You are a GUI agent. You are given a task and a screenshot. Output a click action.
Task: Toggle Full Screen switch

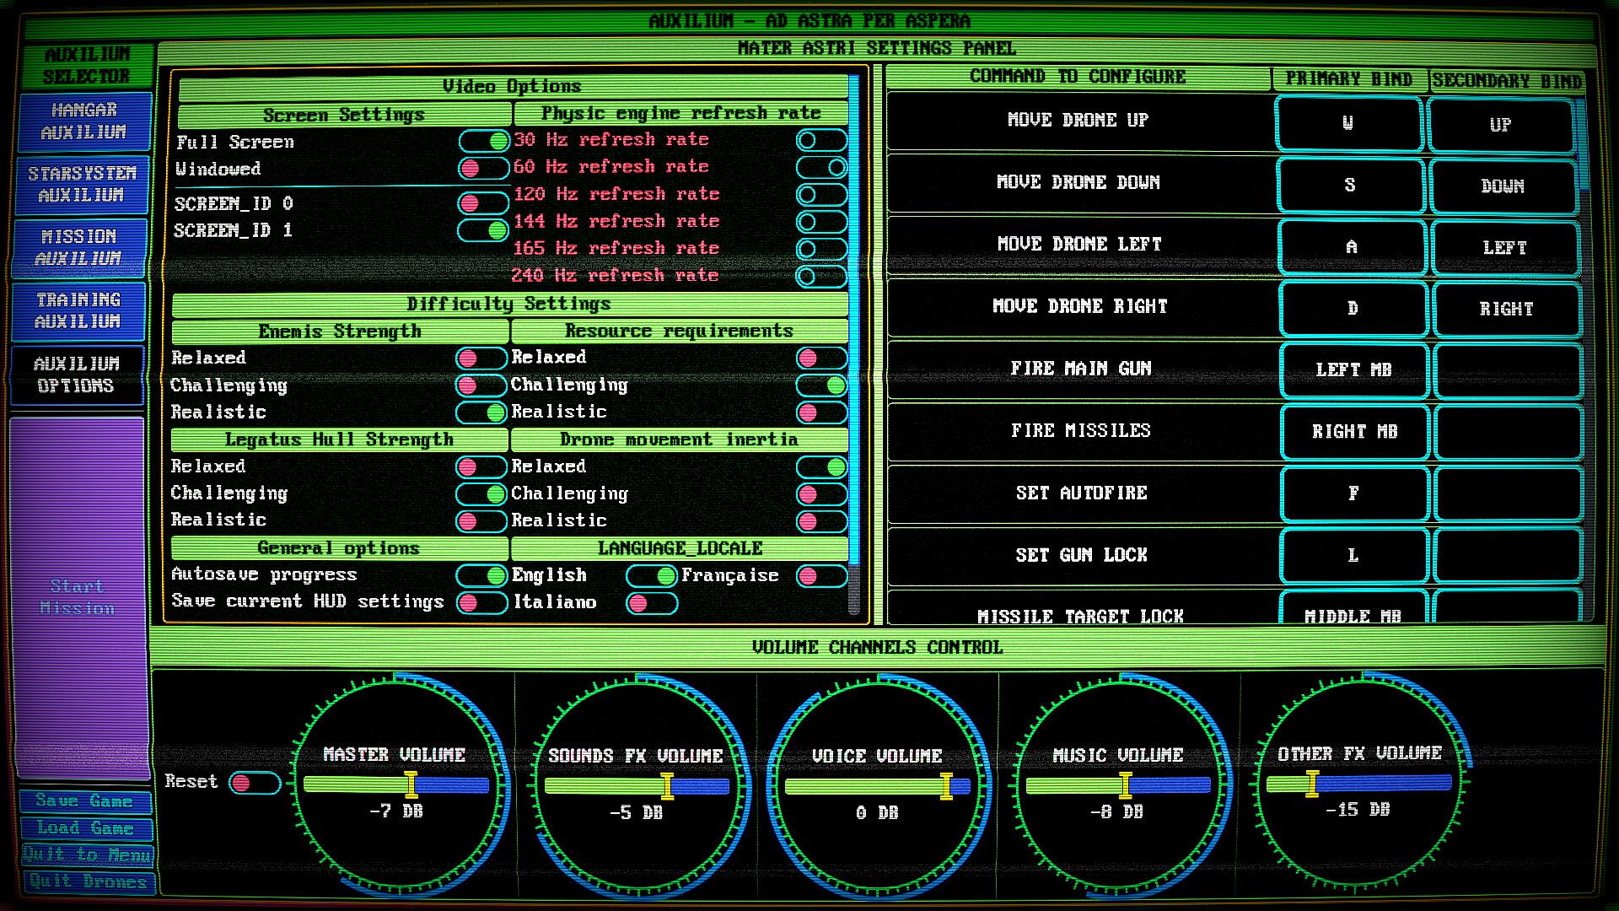tap(484, 141)
